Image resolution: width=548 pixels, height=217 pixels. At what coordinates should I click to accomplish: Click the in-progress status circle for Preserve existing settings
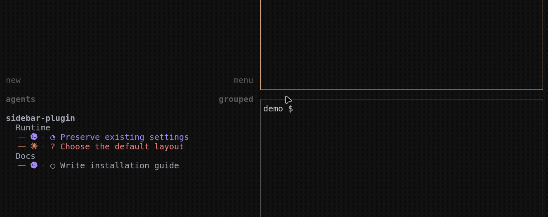(53, 137)
